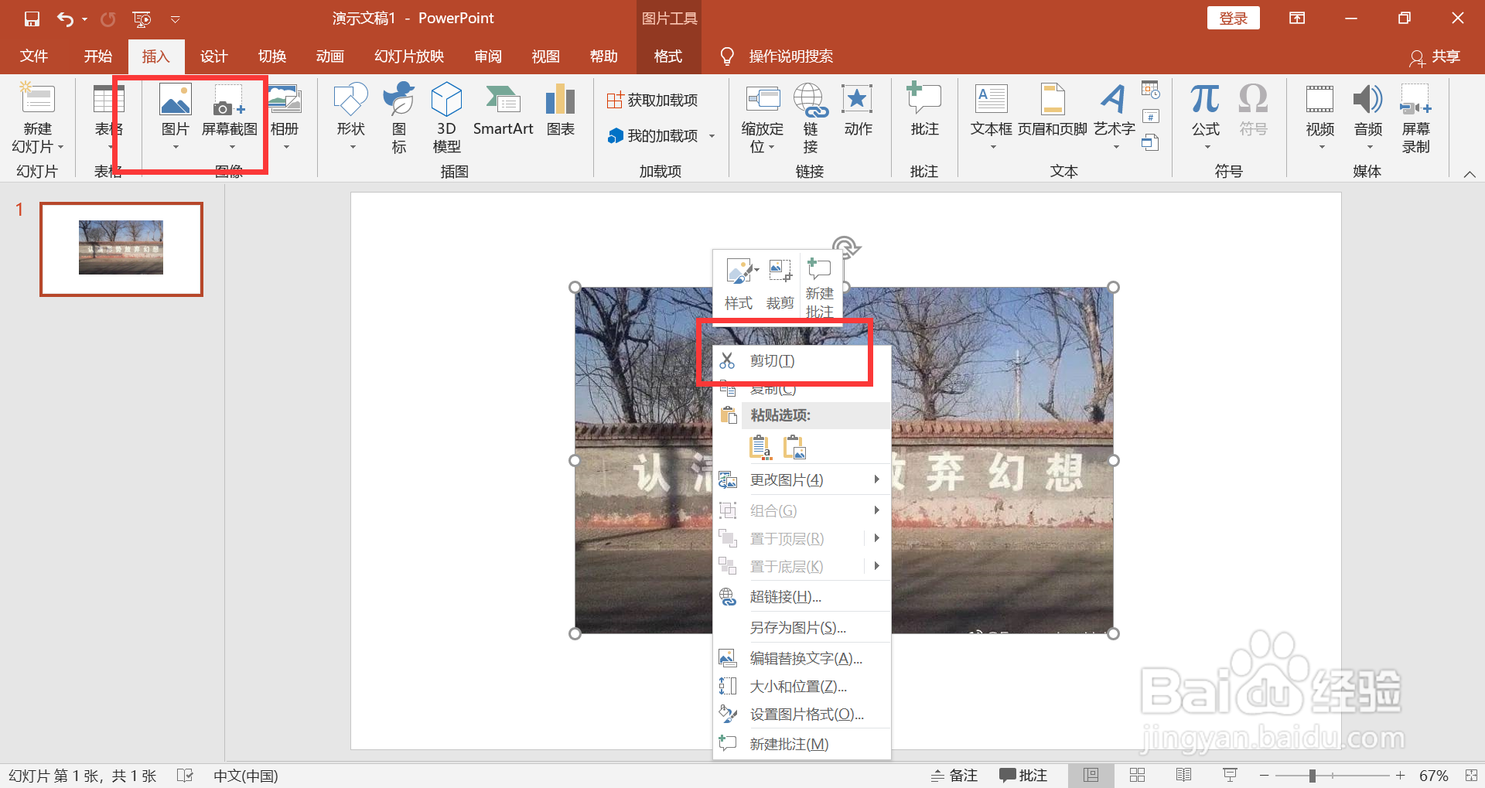The image size is (1485, 788).
Task: Click 获取加载项 button
Action: click(652, 100)
